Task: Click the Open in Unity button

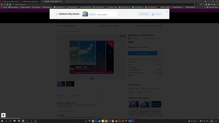Action: 144,14
